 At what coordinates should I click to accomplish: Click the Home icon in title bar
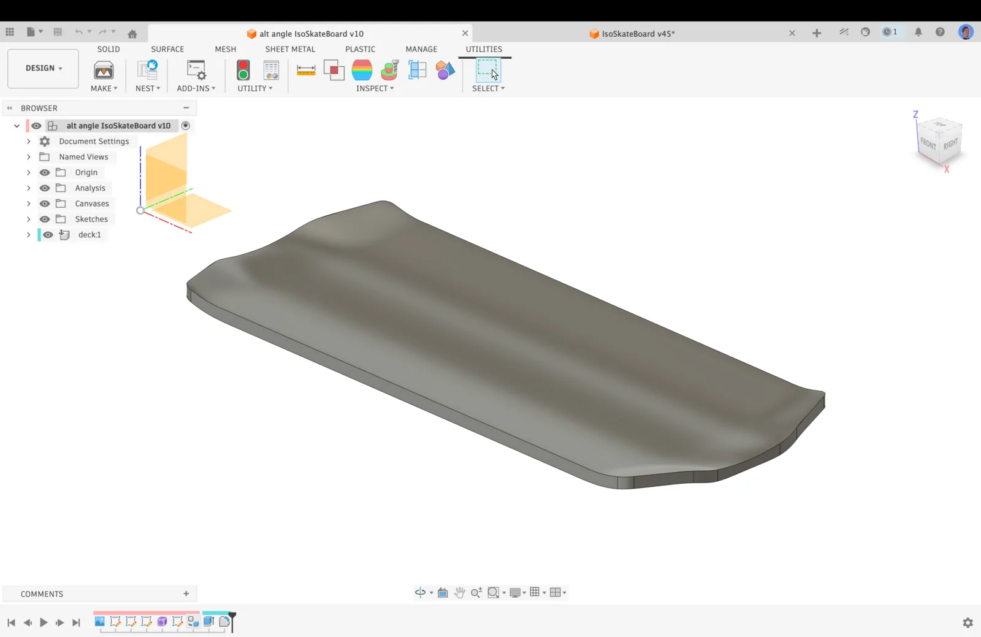pos(132,34)
